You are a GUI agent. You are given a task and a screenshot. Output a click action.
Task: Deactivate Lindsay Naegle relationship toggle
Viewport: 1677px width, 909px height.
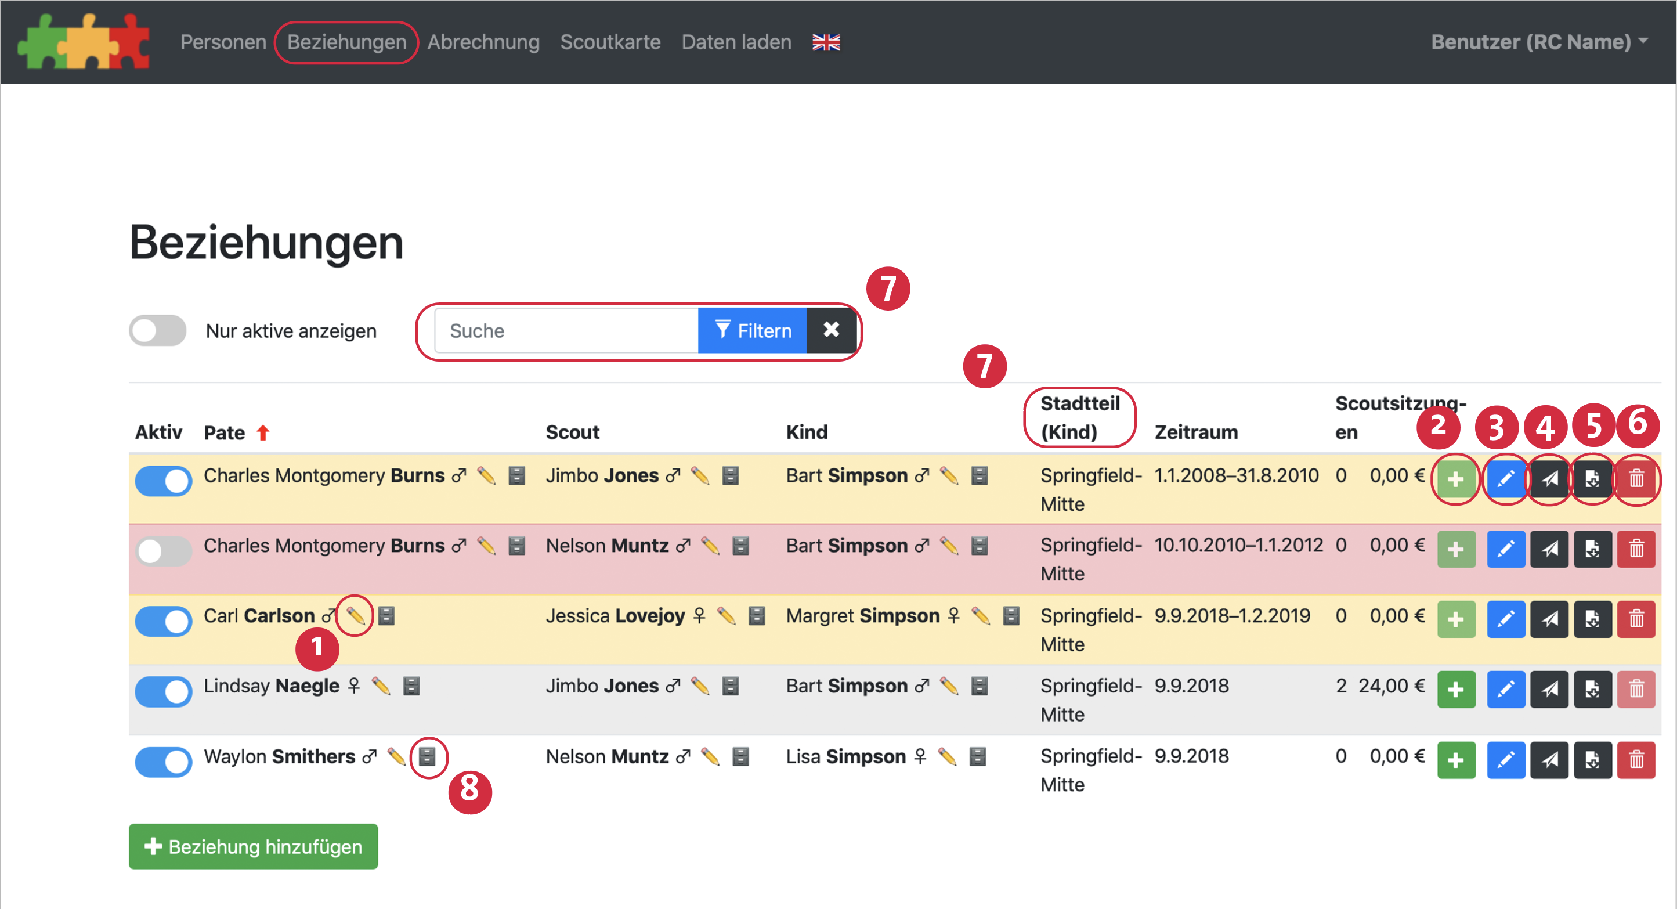pyautogui.click(x=164, y=691)
